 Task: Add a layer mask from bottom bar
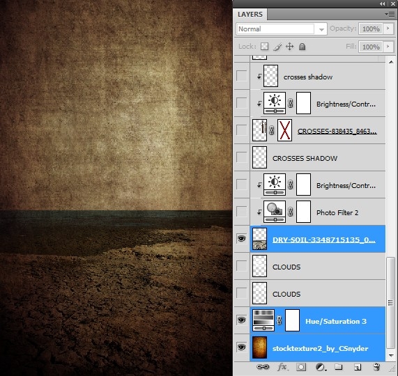pyautogui.click(x=301, y=367)
